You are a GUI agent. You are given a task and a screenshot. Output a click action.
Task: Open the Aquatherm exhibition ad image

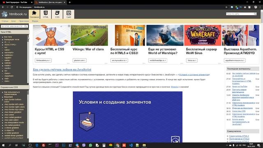(x=240, y=35)
